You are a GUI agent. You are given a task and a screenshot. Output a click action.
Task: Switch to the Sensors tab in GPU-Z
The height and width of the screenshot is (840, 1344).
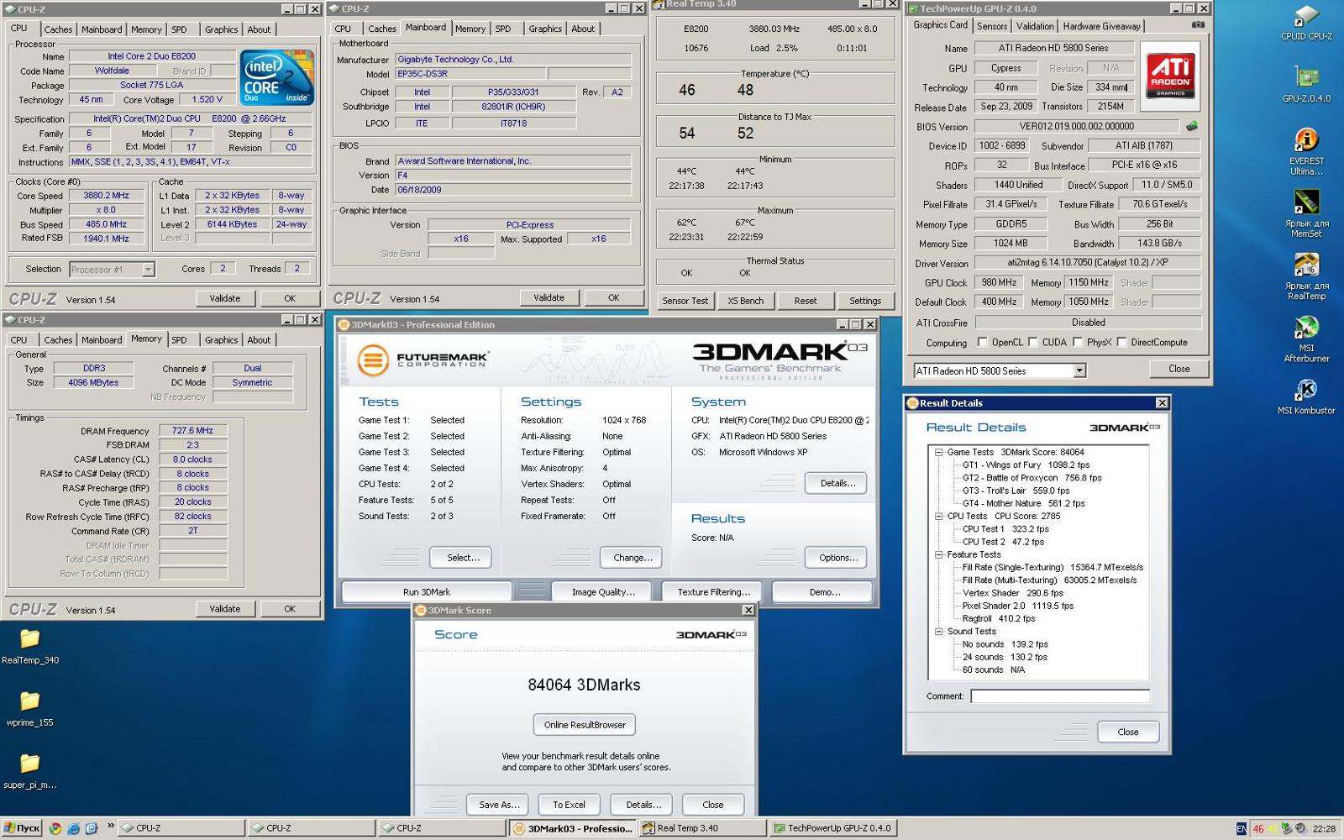[x=992, y=26]
